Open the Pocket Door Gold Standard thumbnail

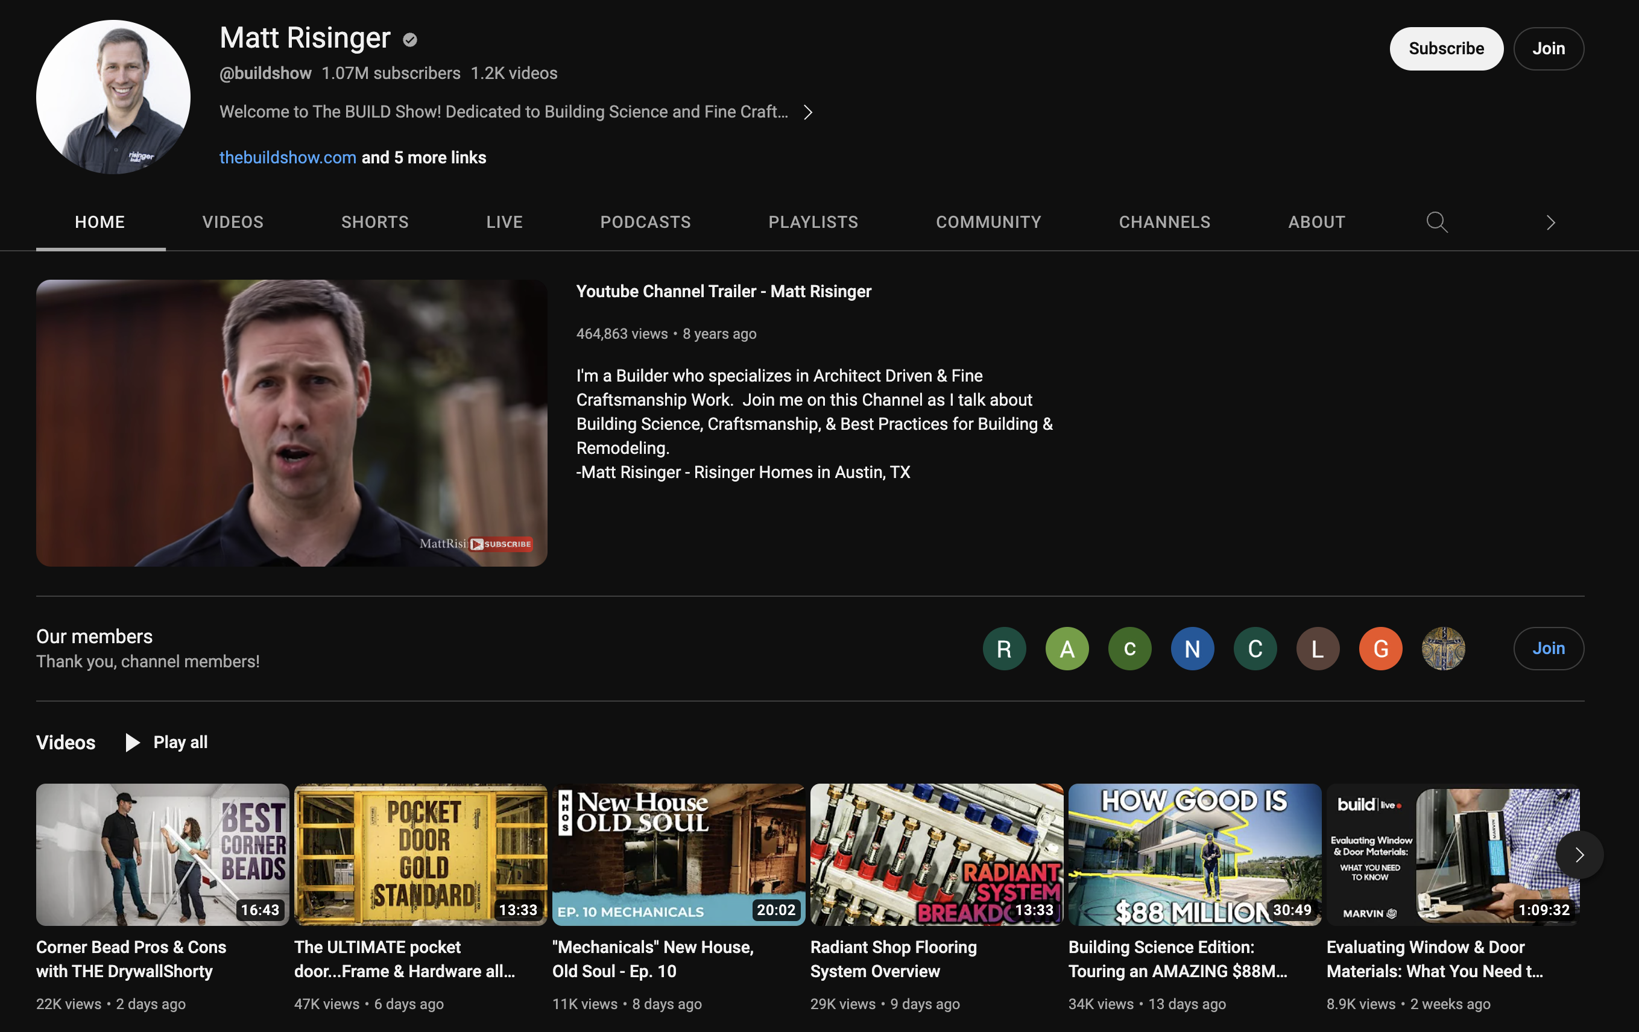(420, 854)
